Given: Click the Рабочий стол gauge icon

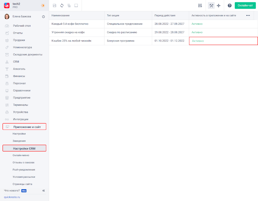Looking at the screenshot, I should 7,26.
